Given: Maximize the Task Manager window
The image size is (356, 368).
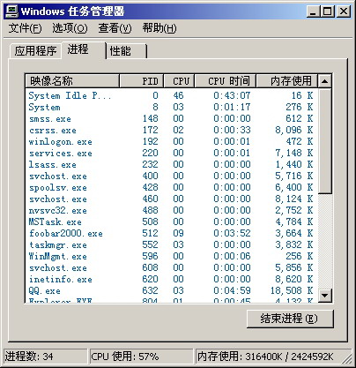Looking at the screenshot, I should click(x=327, y=11).
